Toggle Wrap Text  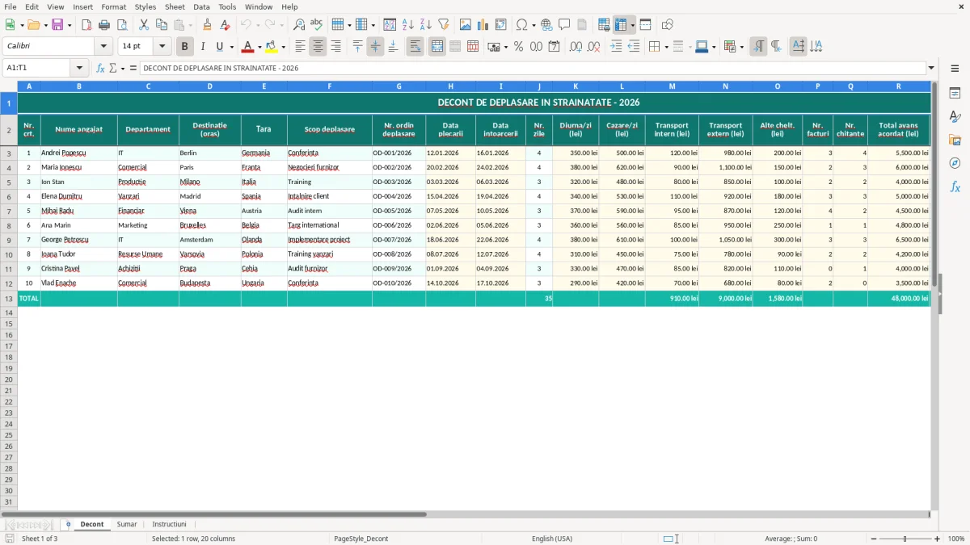tap(415, 47)
